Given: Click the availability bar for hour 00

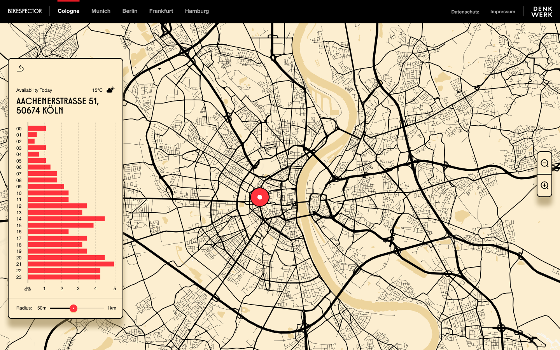Looking at the screenshot, I should click(37, 128).
